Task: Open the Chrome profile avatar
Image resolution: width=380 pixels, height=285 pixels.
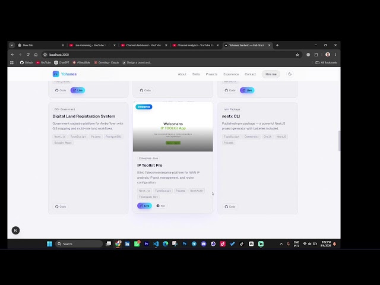Action: click(328, 55)
